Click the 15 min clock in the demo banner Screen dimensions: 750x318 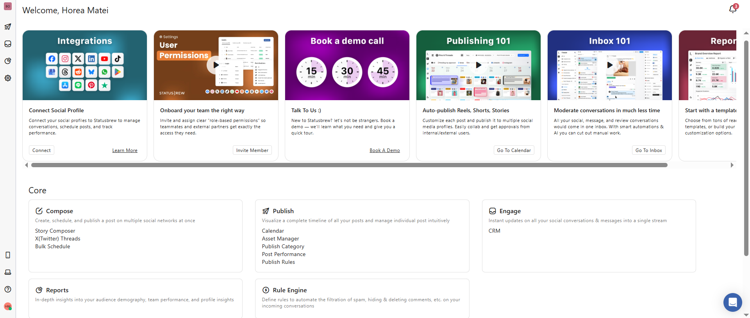click(311, 72)
